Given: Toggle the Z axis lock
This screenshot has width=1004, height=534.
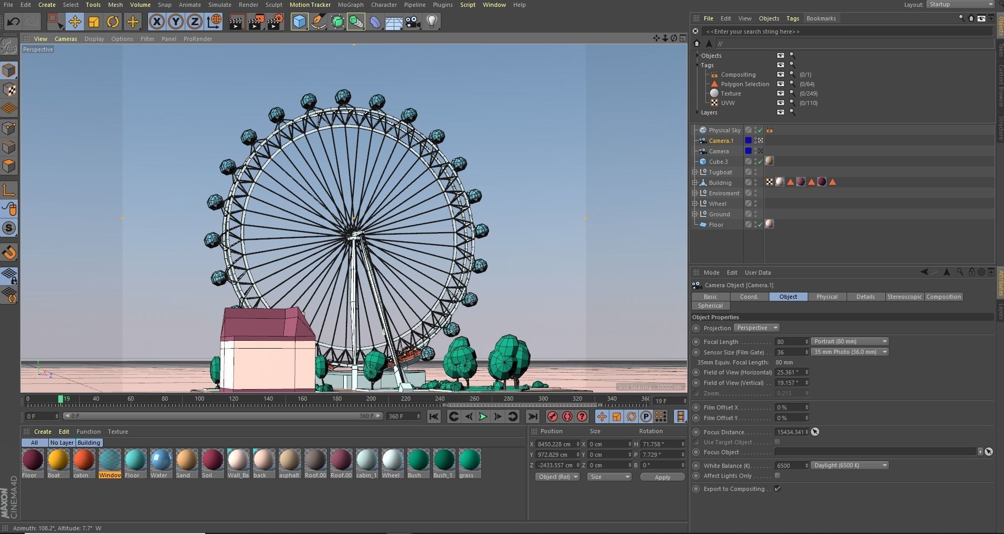Looking at the screenshot, I should 195,22.
